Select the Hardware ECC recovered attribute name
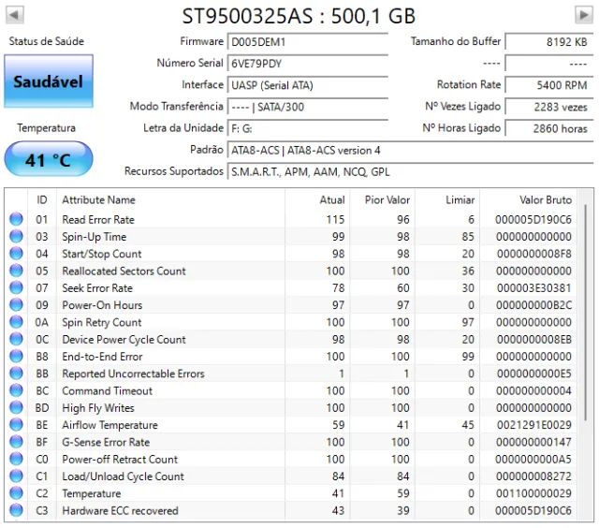Viewport: 599px width, 528px height. pyautogui.click(x=121, y=511)
